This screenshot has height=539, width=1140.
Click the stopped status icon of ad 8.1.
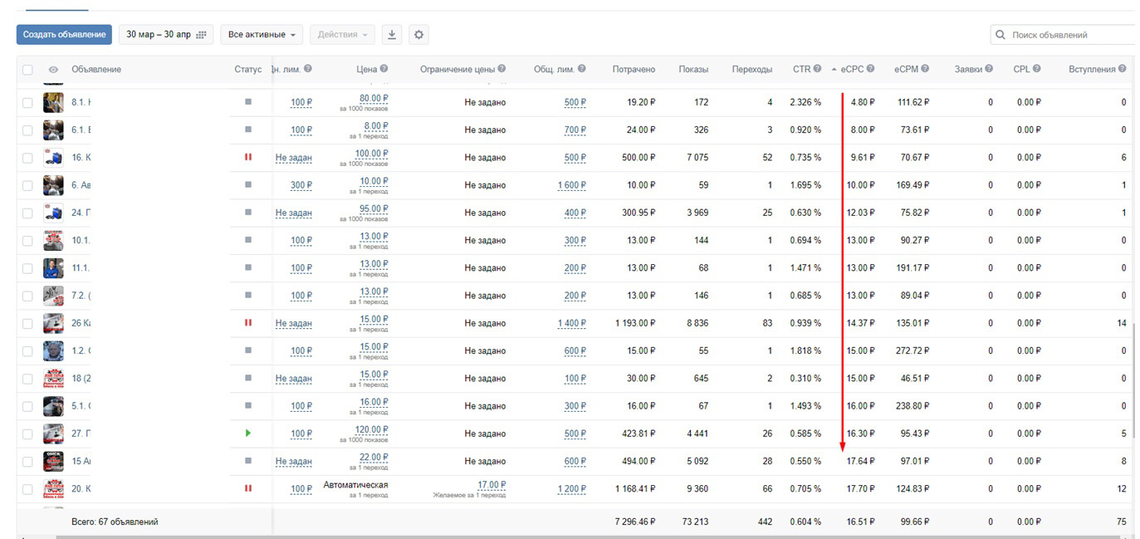(247, 102)
